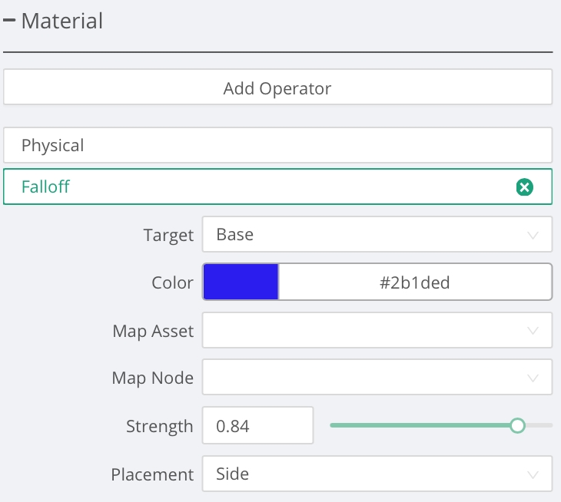The height and width of the screenshot is (502, 561).
Task: Open the Target dropdown showing Base
Action: coord(377,234)
